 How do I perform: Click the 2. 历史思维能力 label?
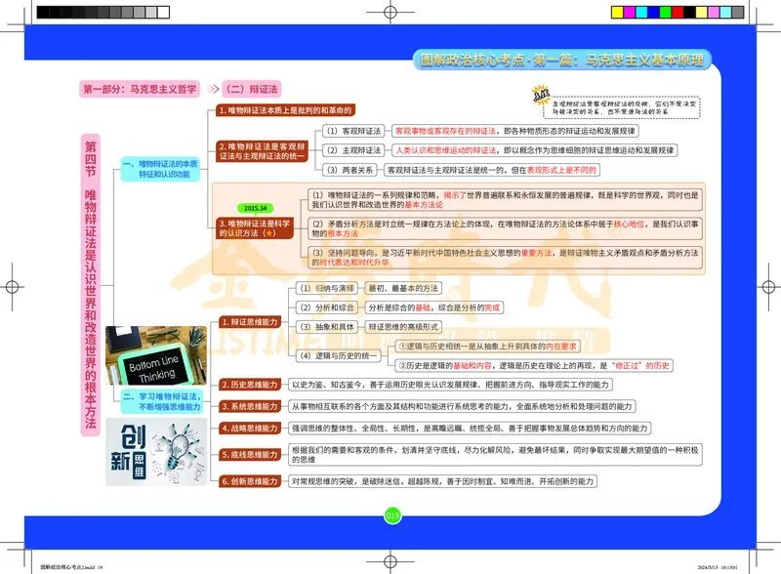point(250,385)
